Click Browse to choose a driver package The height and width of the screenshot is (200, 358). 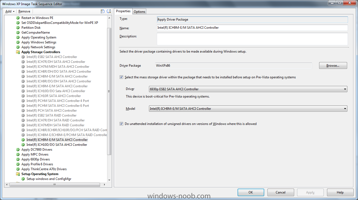point(333,66)
